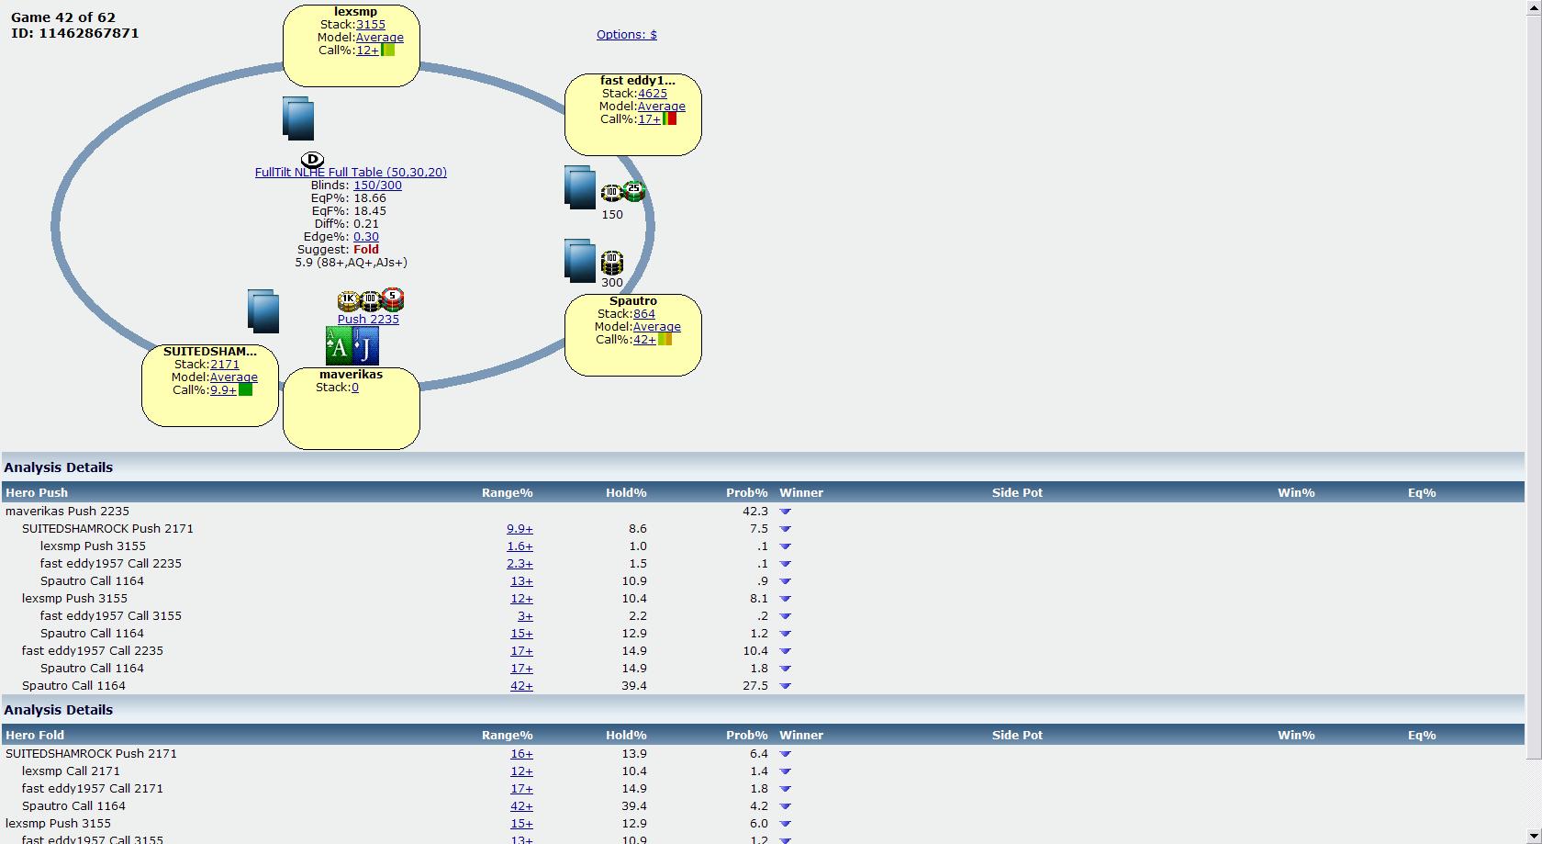The image size is (1542, 844).
Task: Click maverikas' pushed chip stack icon
Action: 371,300
